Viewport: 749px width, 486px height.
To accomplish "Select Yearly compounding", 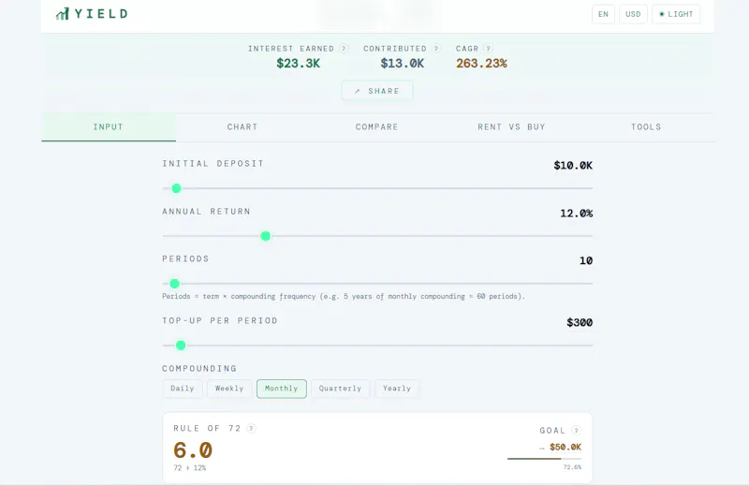I will point(396,389).
